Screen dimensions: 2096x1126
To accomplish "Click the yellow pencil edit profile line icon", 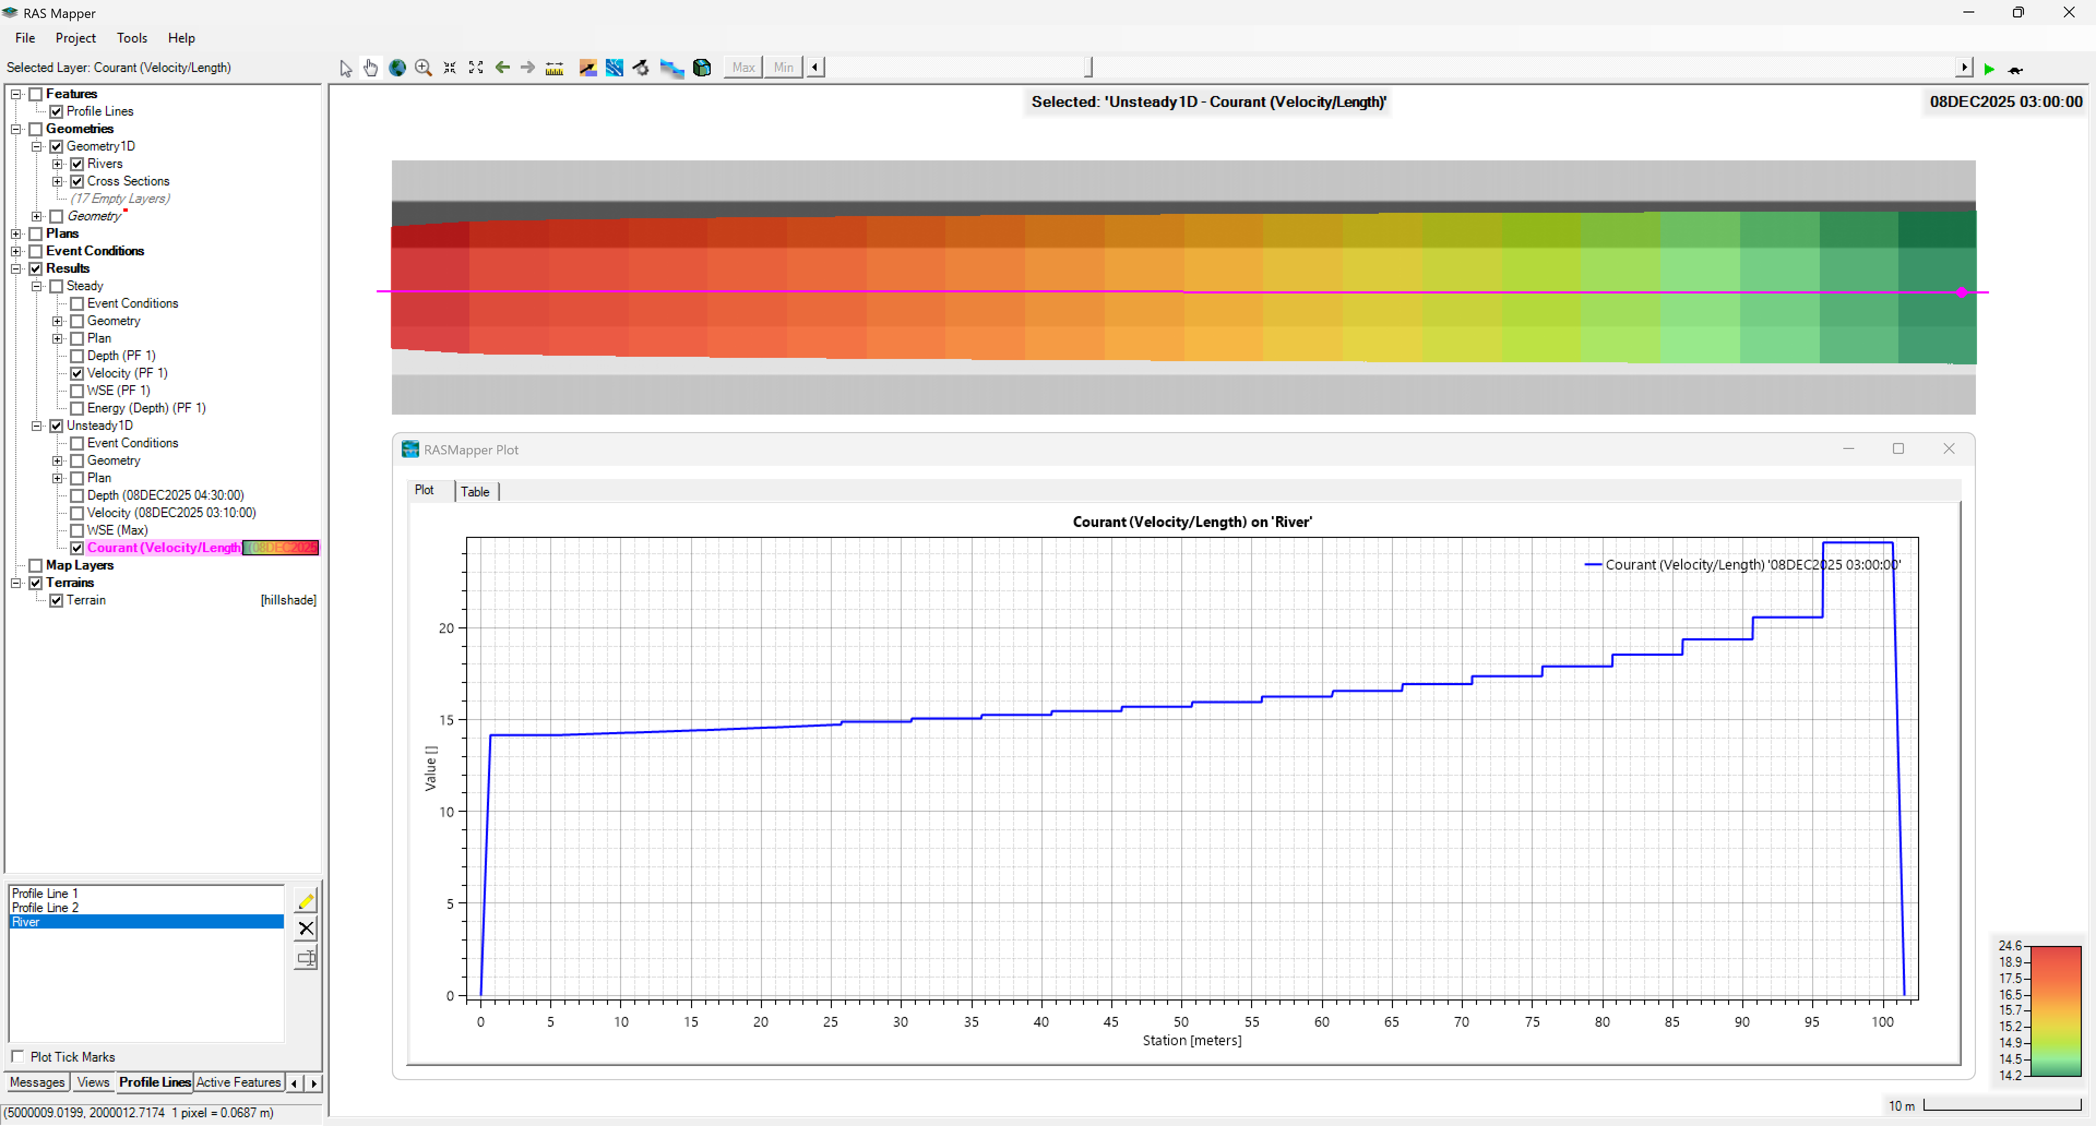I will [x=306, y=901].
